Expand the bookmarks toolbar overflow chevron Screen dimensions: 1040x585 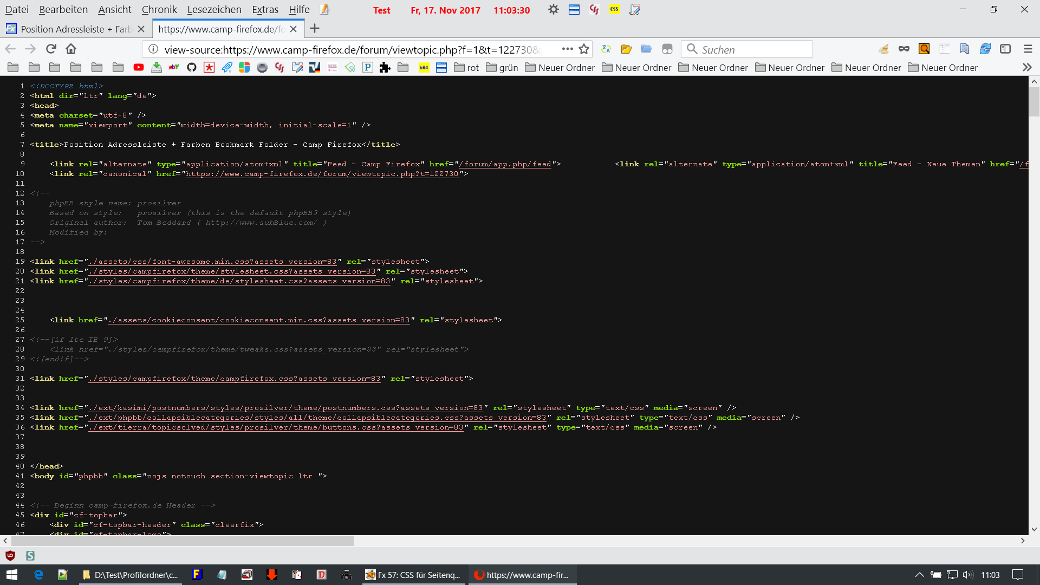point(1027,68)
